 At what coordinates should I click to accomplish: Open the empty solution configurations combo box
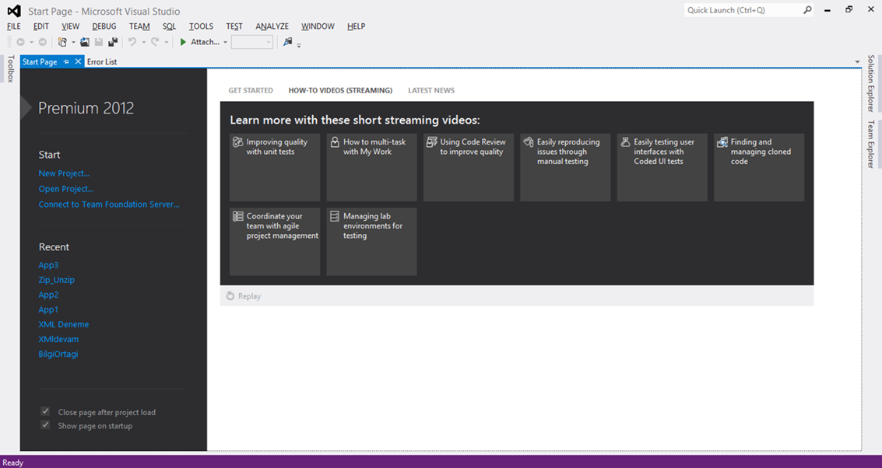(252, 42)
